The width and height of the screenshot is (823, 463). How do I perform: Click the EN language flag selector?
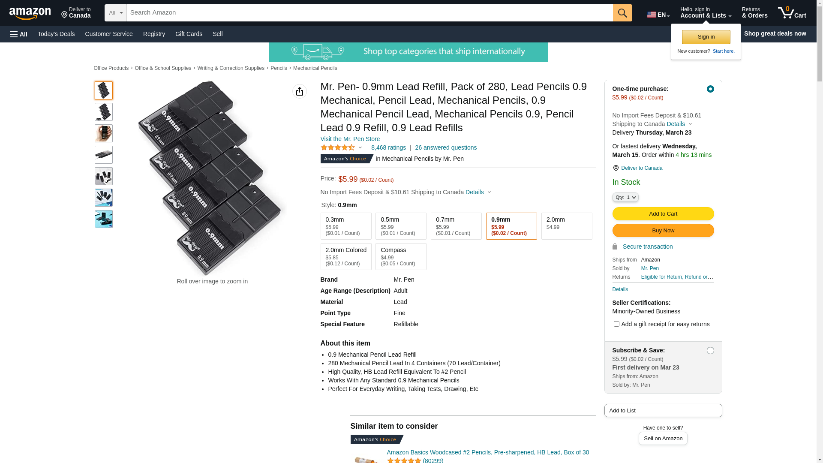658,15
